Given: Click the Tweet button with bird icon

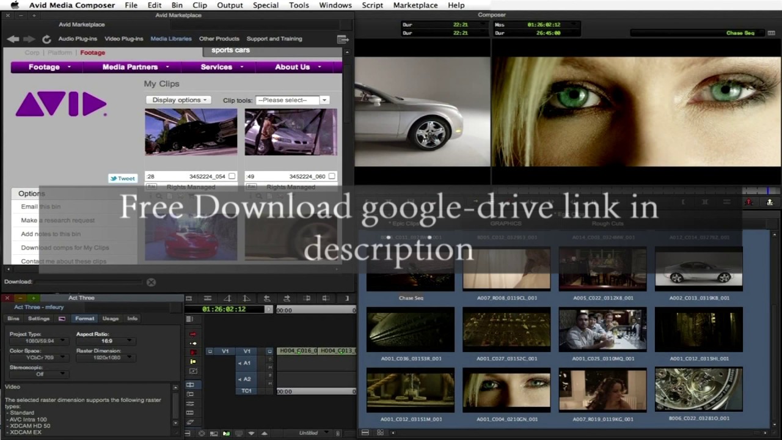Looking at the screenshot, I should [122, 178].
